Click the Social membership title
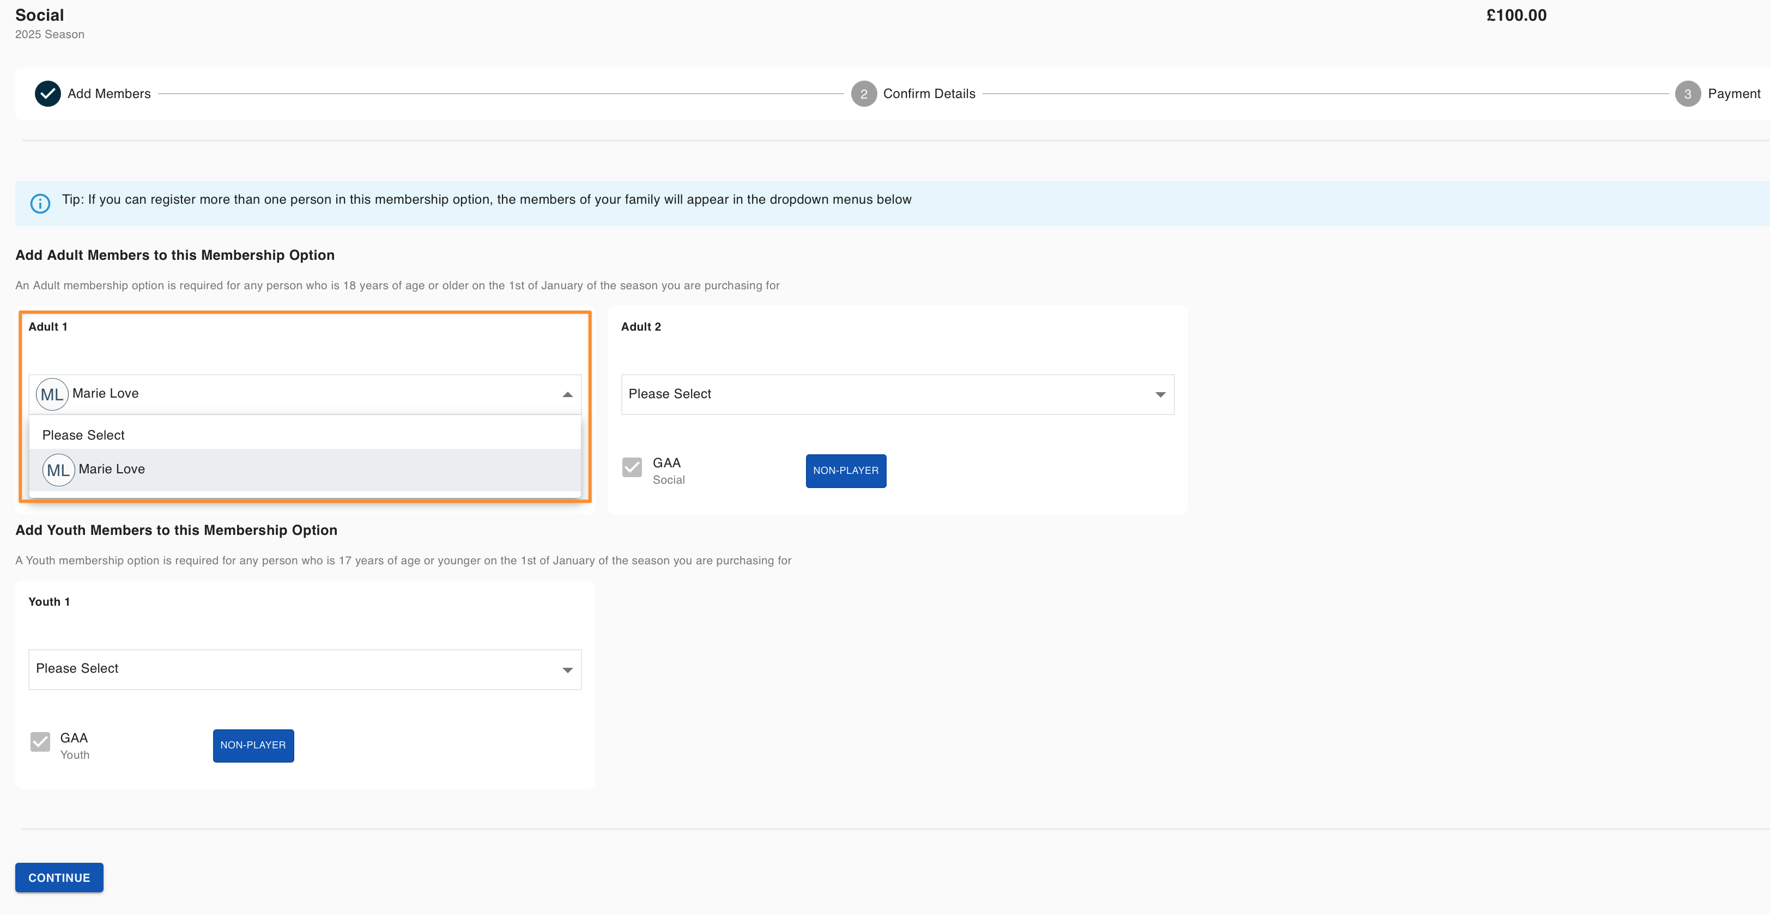The image size is (1770, 914). (x=39, y=15)
